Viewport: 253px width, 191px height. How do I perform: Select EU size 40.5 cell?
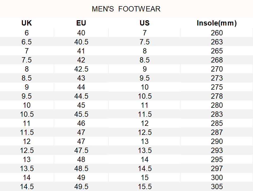(x=81, y=42)
